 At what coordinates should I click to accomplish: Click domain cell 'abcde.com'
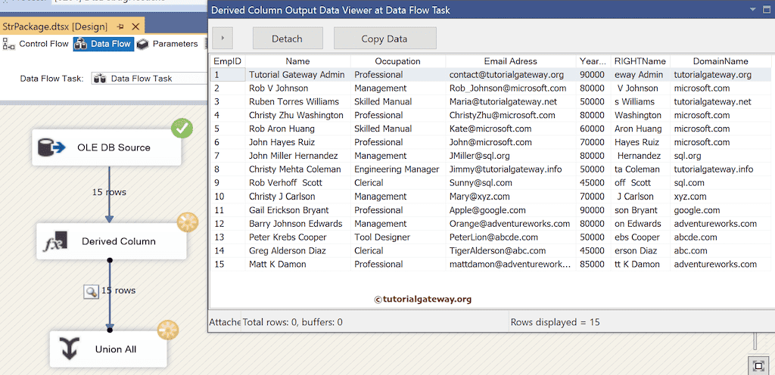(721, 237)
